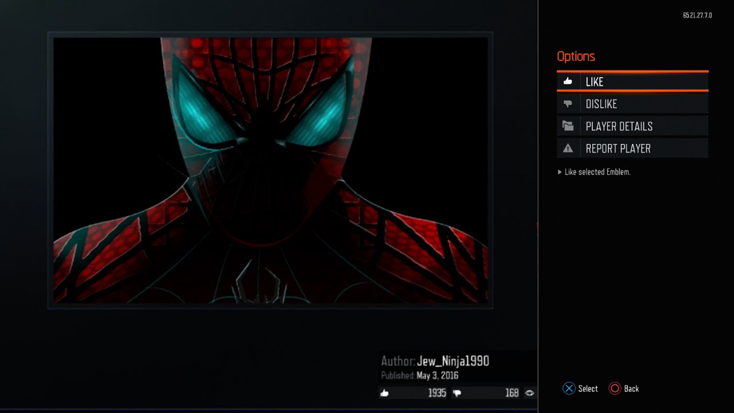The width and height of the screenshot is (734, 413).
Task: Click the folder icon beside PLAYER DETAILS
Action: [x=568, y=126]
